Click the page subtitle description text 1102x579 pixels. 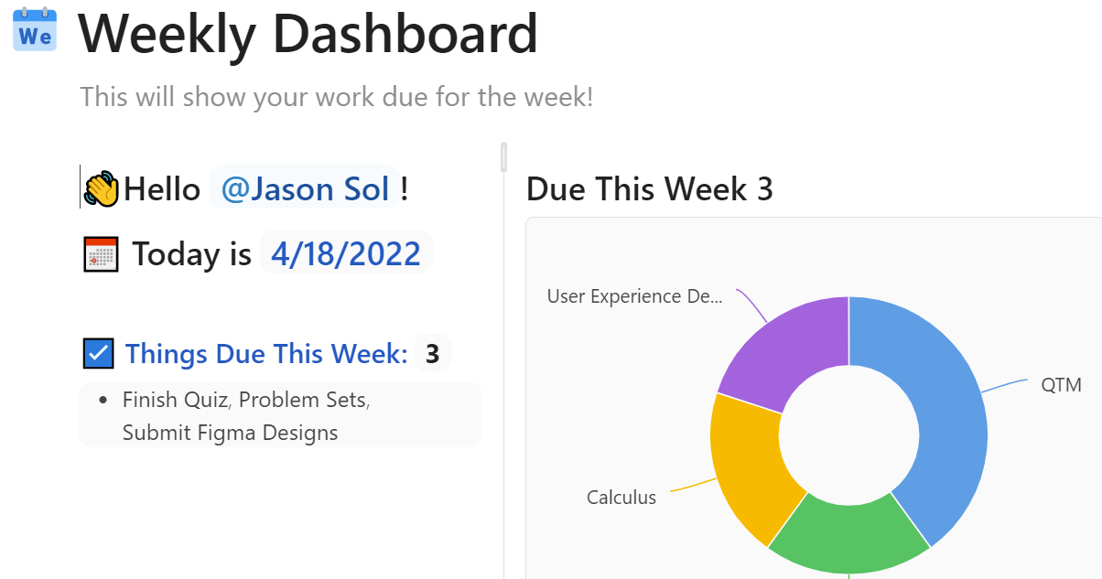337,96
